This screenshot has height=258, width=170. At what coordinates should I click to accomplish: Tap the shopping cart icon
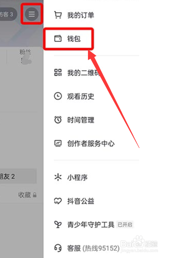pos(58,15)
